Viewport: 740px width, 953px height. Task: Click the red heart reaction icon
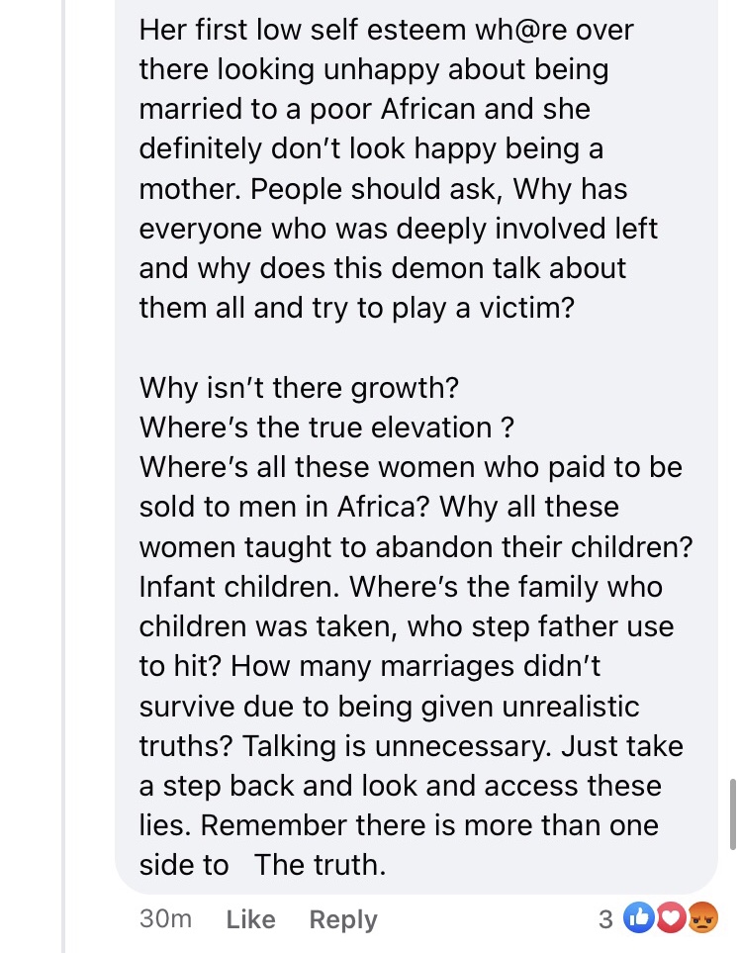[x=670, y=919]
